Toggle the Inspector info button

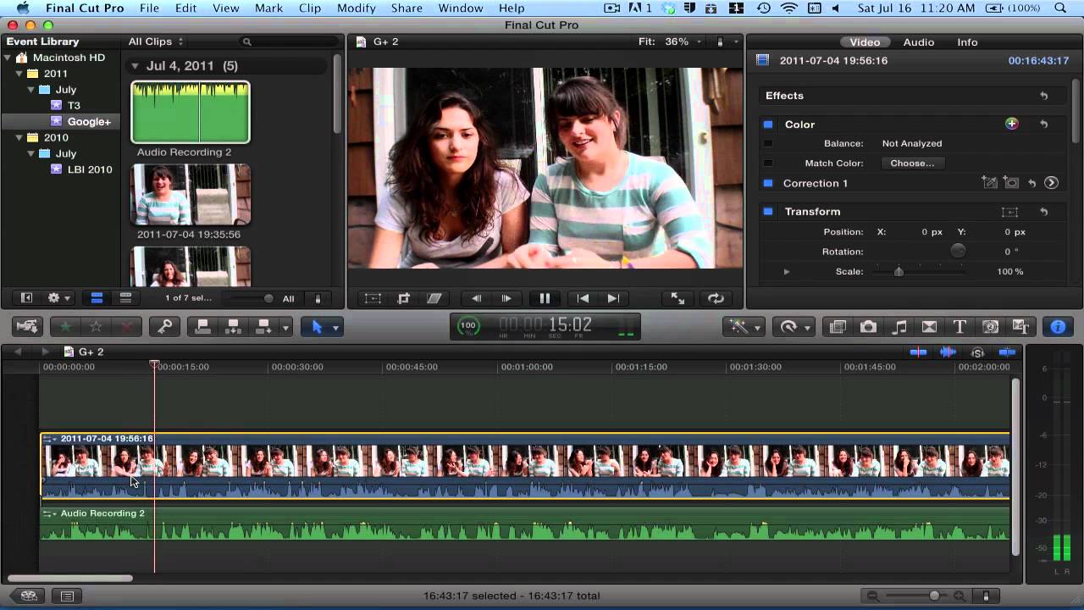point(1058,327)
